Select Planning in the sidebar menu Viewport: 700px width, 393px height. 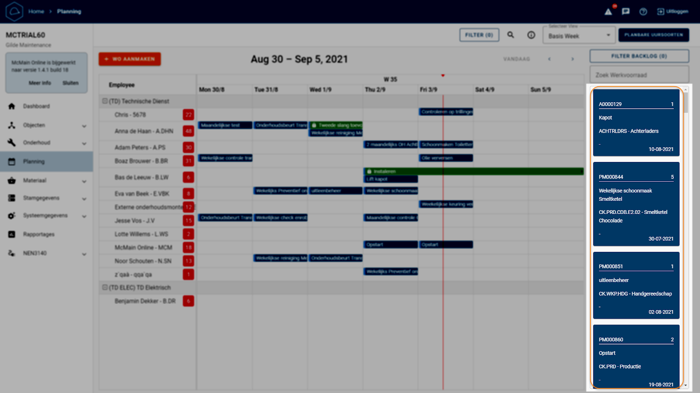34,162
